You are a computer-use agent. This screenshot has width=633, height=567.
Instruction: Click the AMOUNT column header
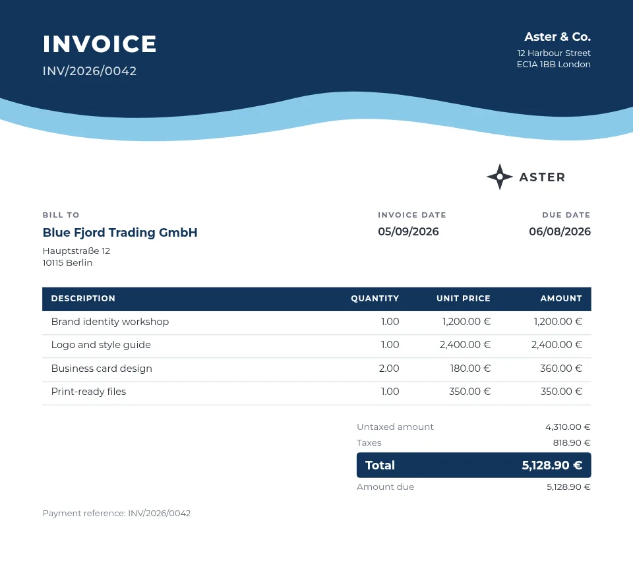point(561,299)
